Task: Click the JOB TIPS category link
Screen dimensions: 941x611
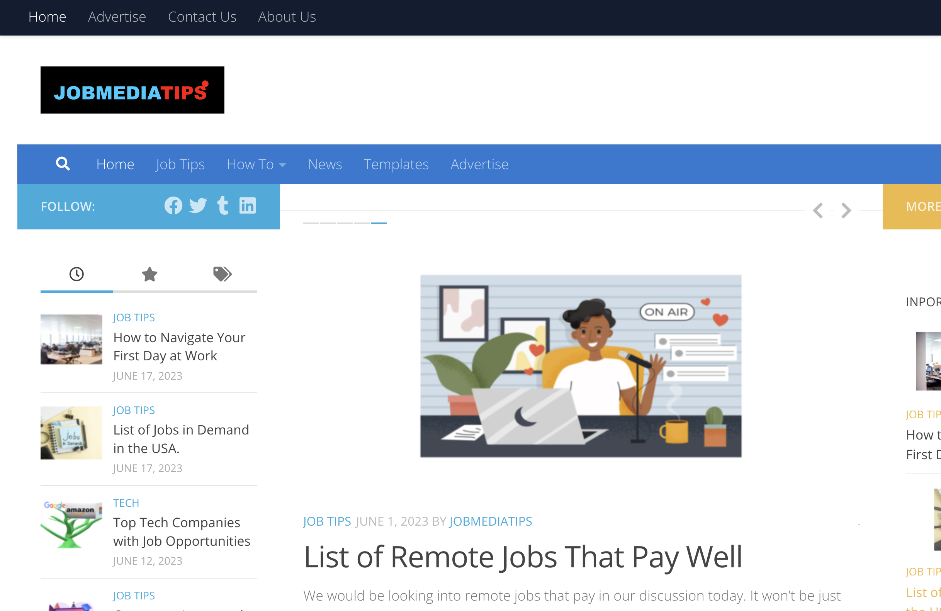Action: [x=328, y=521]
